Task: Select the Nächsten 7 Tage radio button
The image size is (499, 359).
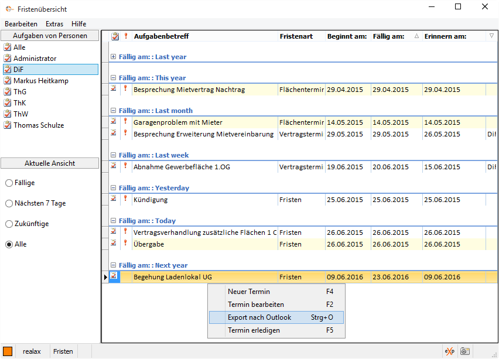Action: tap(9, 203)
